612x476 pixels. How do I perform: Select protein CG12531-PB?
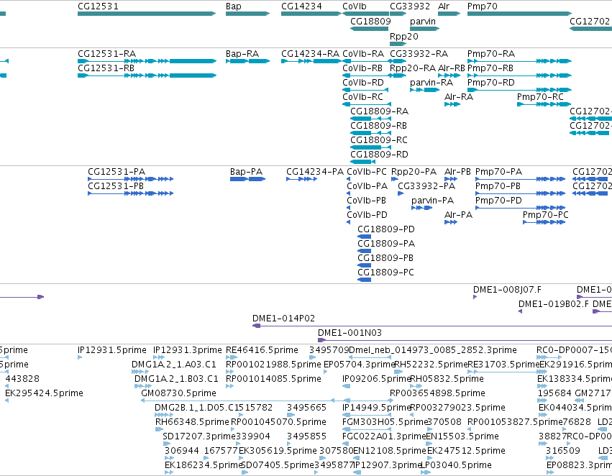click(130, 193)
